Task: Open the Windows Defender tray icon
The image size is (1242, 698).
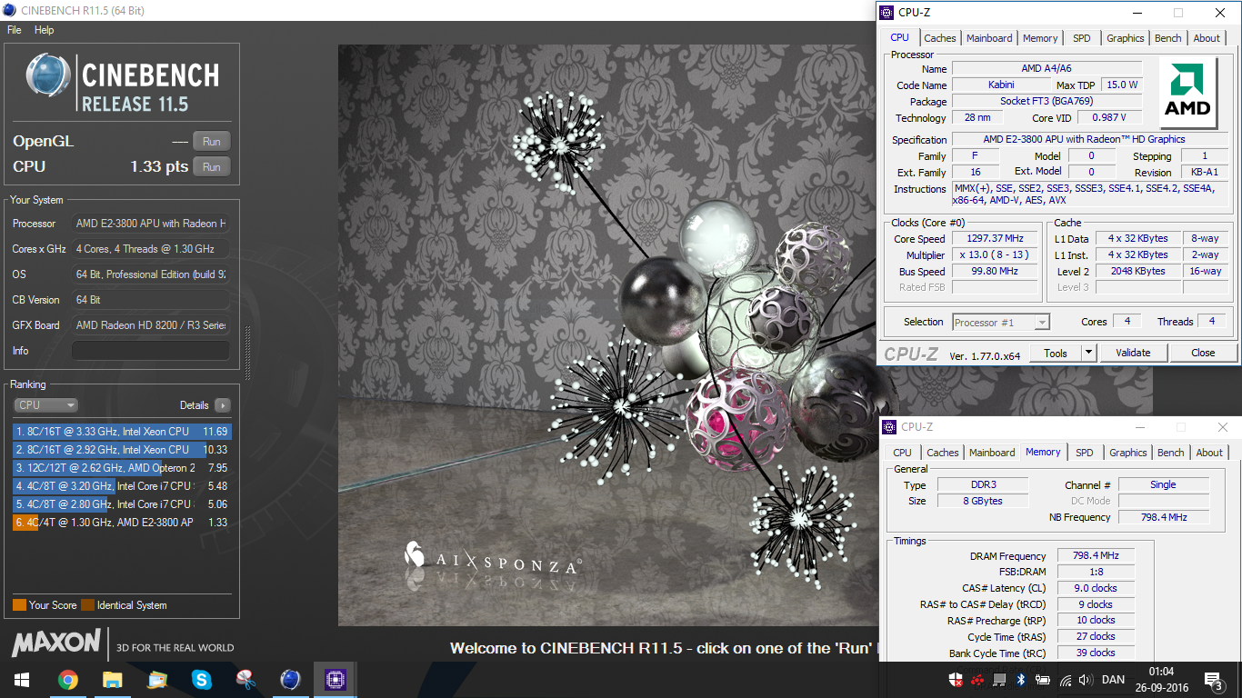Action: pyautogui.click(x=956, y=680)
